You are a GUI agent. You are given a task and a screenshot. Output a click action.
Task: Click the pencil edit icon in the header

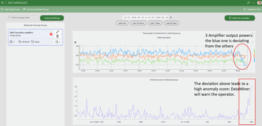[x=248, y=3]
